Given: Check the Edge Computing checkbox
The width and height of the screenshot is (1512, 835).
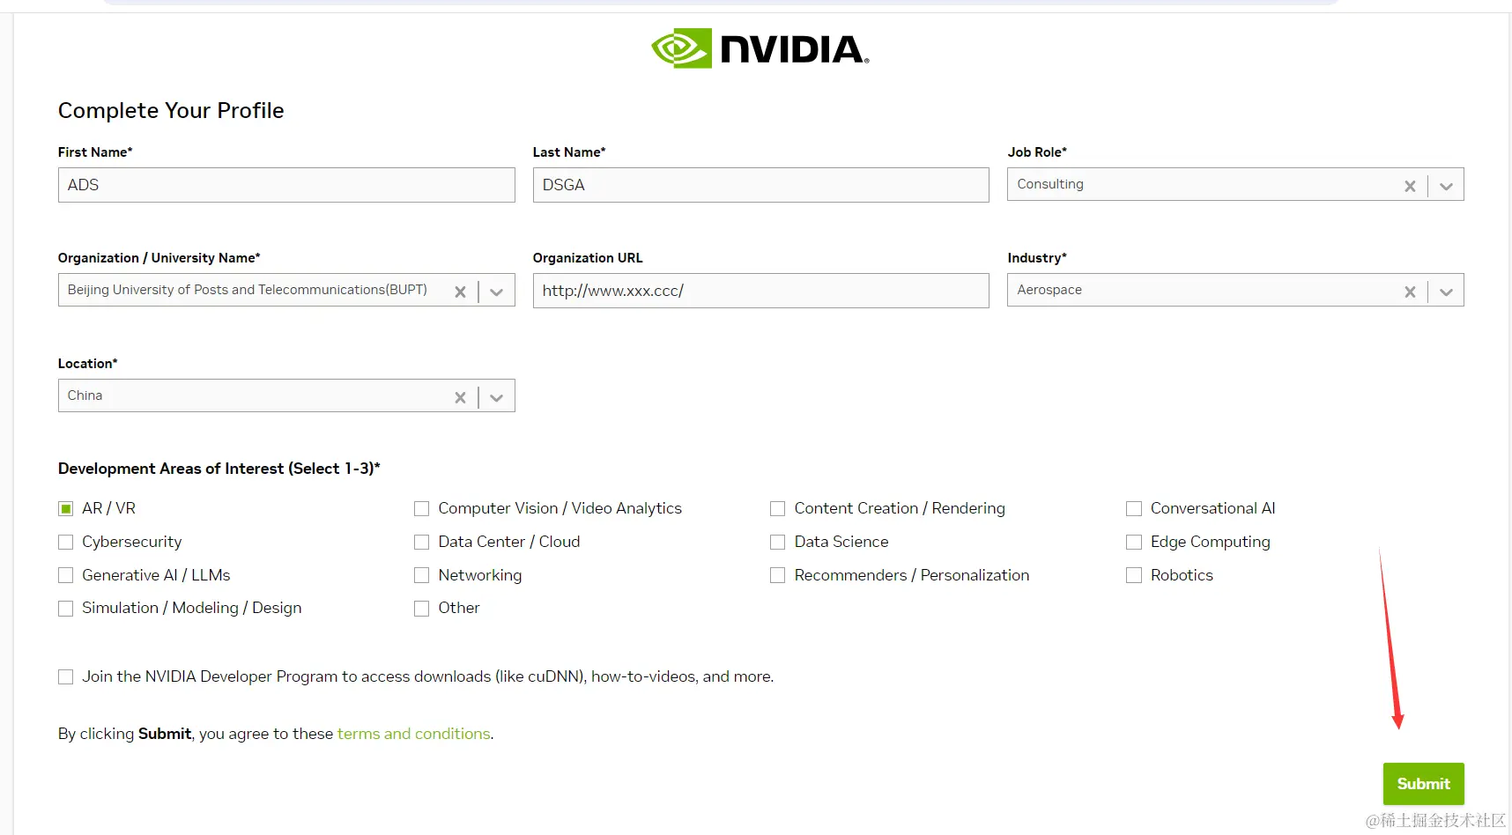Looking at the screenshot, I should coord(1134,542).
